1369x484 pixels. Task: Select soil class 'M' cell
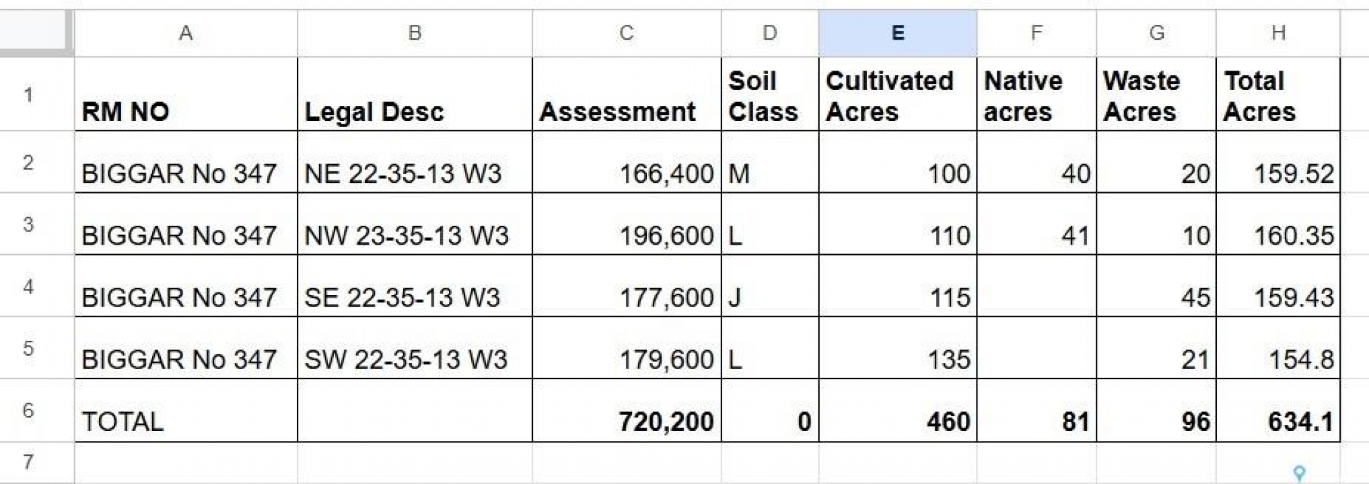[x=770, y=162]
